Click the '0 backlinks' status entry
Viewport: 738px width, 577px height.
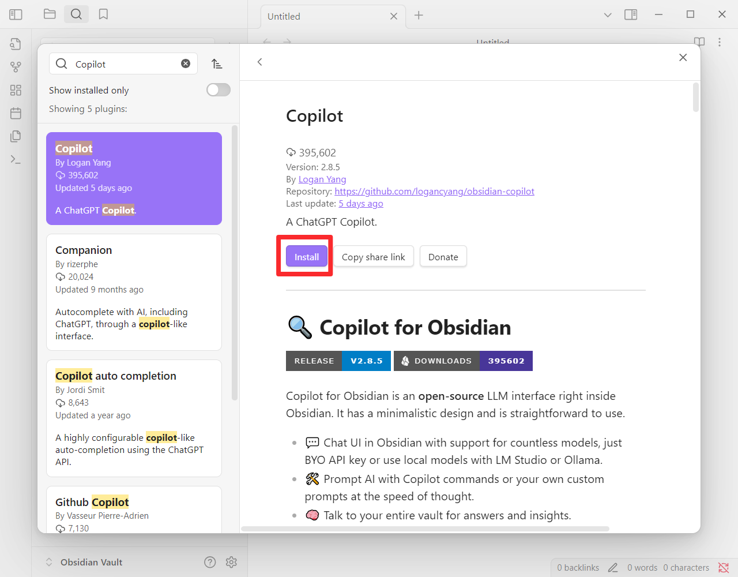point(578,568)
